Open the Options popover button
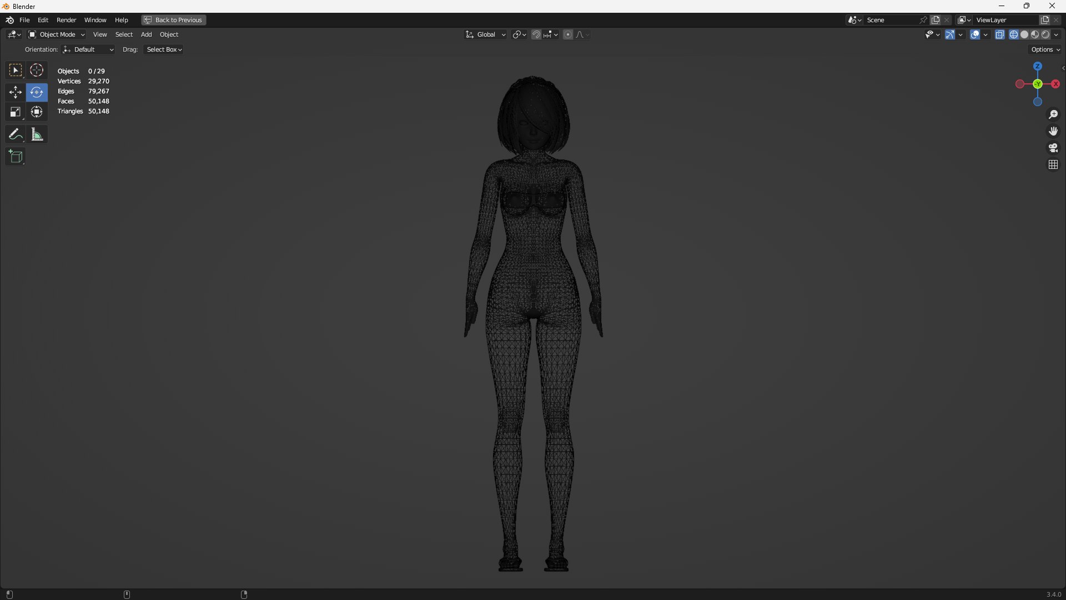Image resolution: width=1066 pixels, height=600 pixels. click(x=1045, y=49)
